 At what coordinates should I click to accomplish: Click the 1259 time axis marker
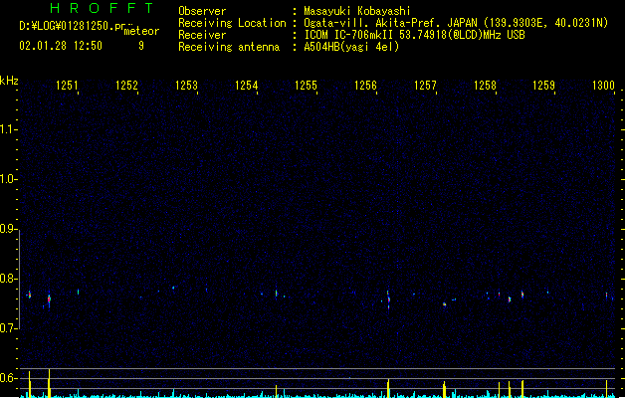(x=543, y=86)
